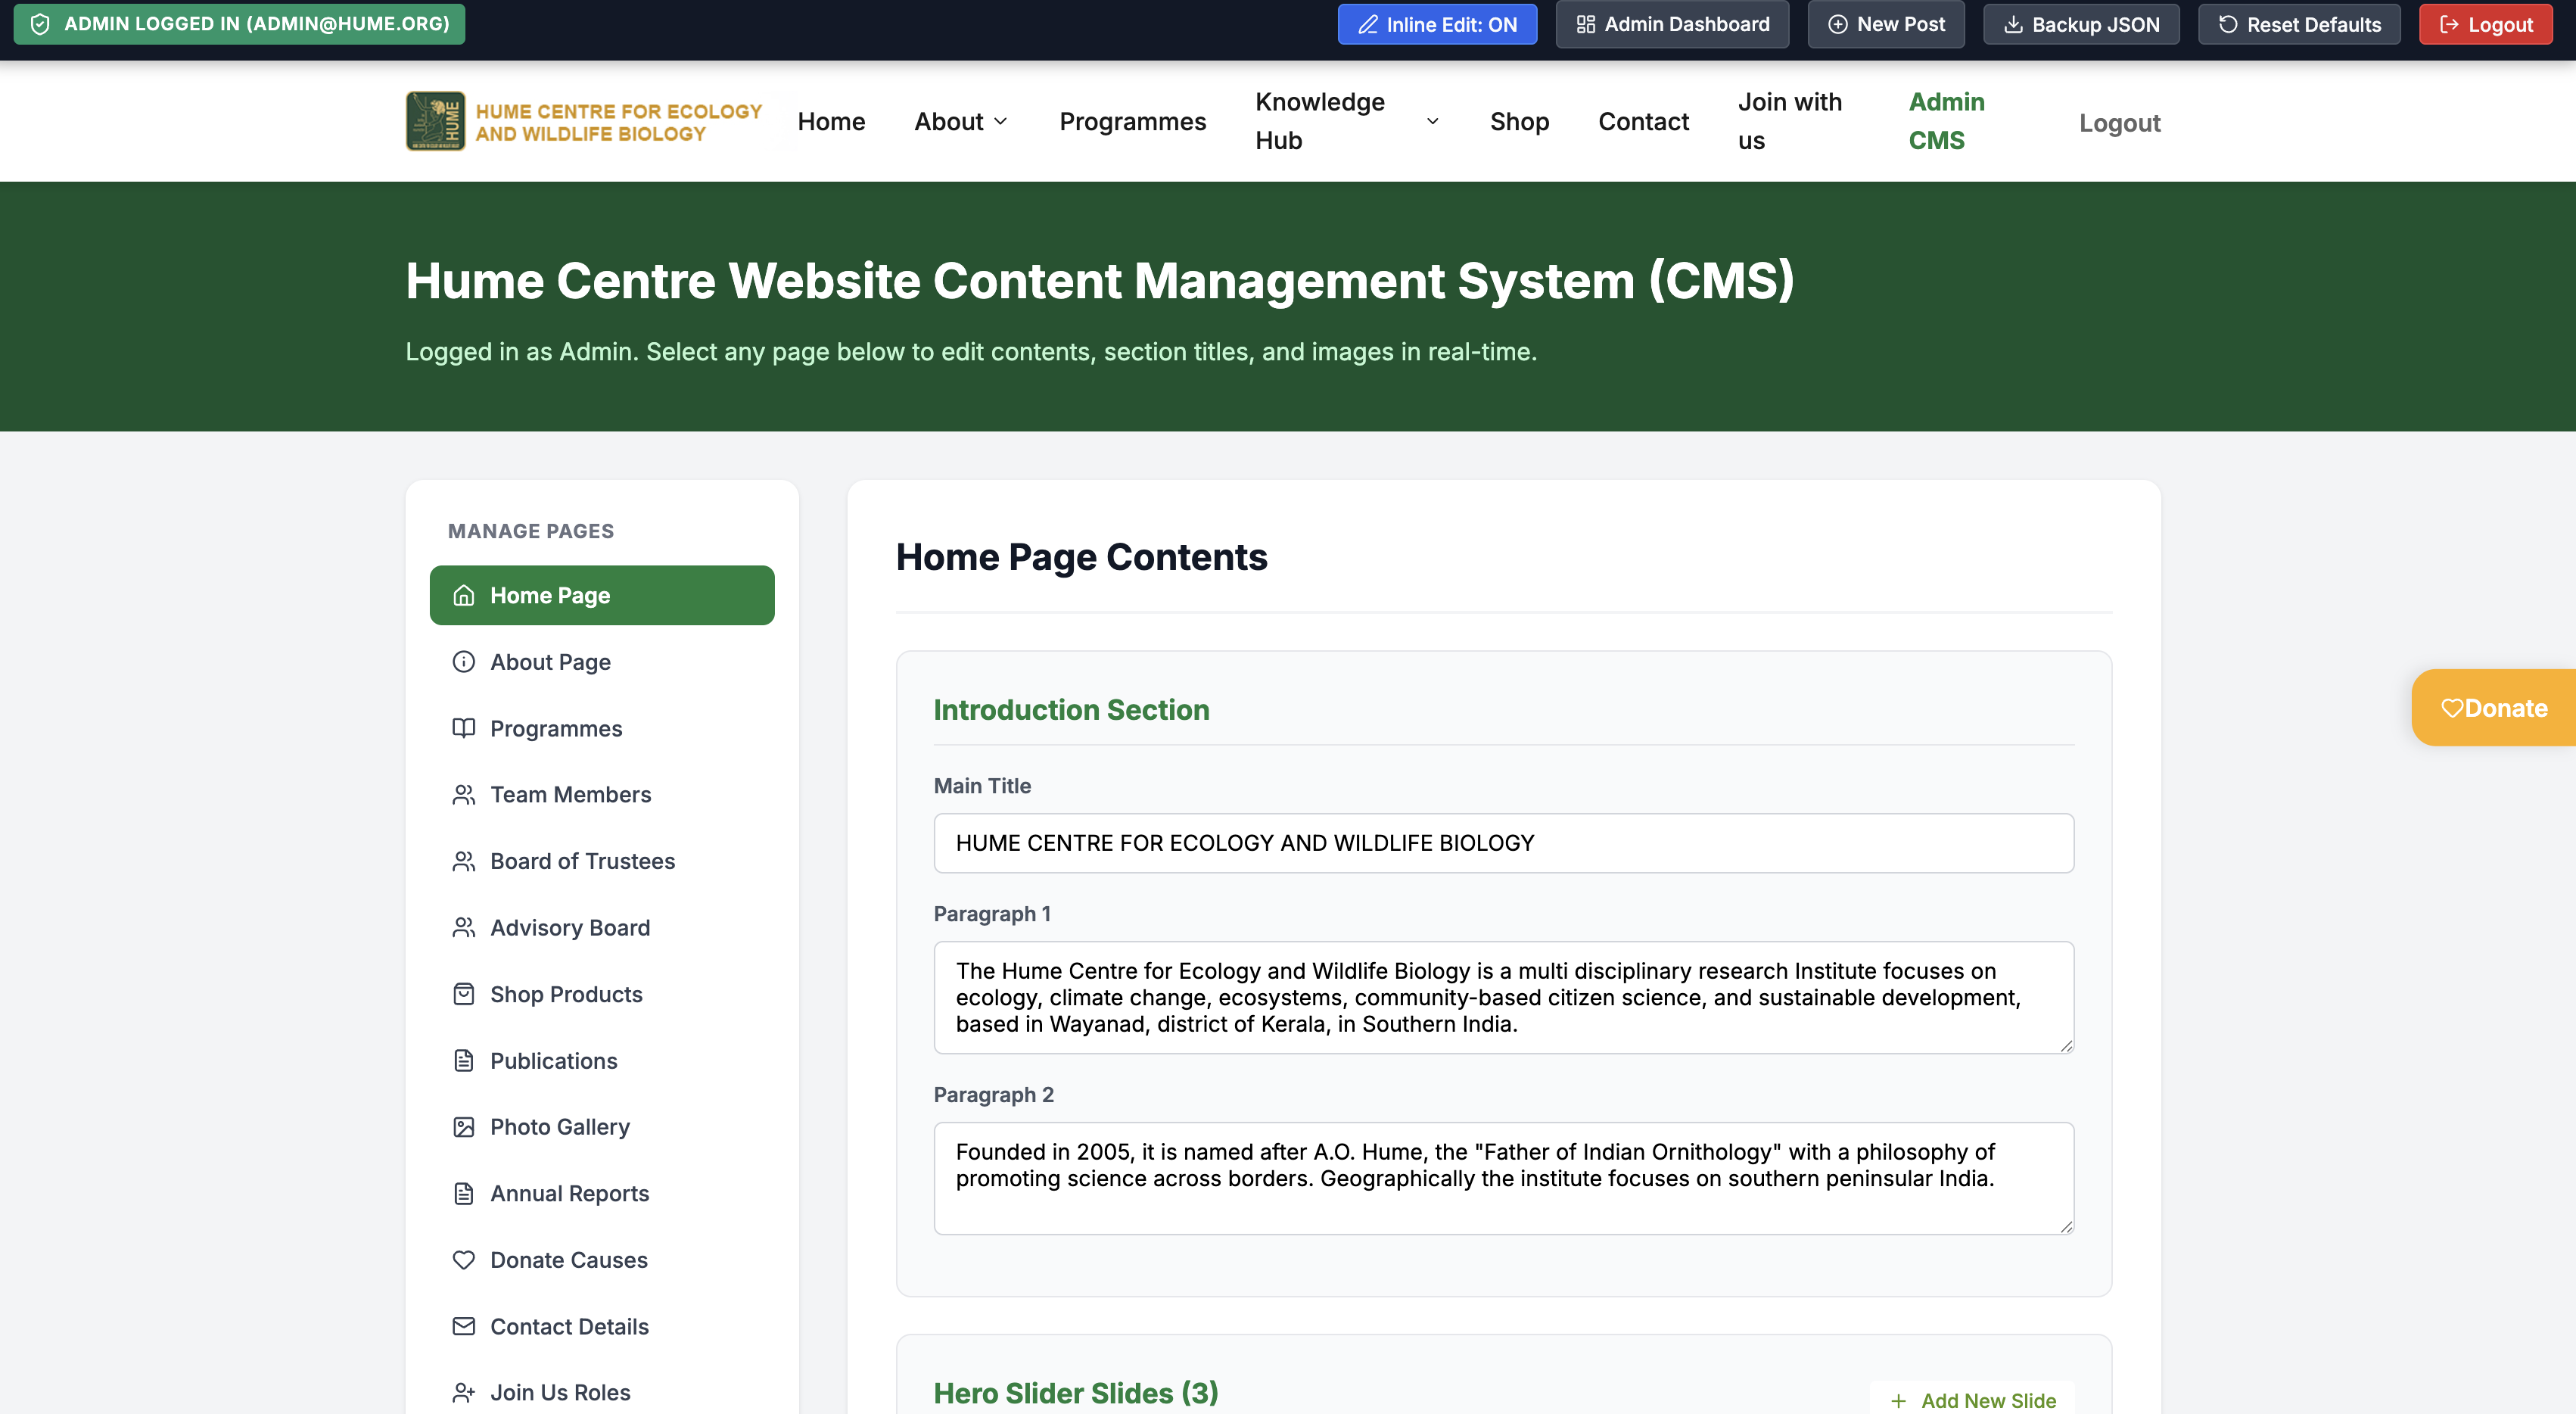Open Programmes in the site navigation
This screenshot has width=2576, height=1414.
coord(1133,122)
